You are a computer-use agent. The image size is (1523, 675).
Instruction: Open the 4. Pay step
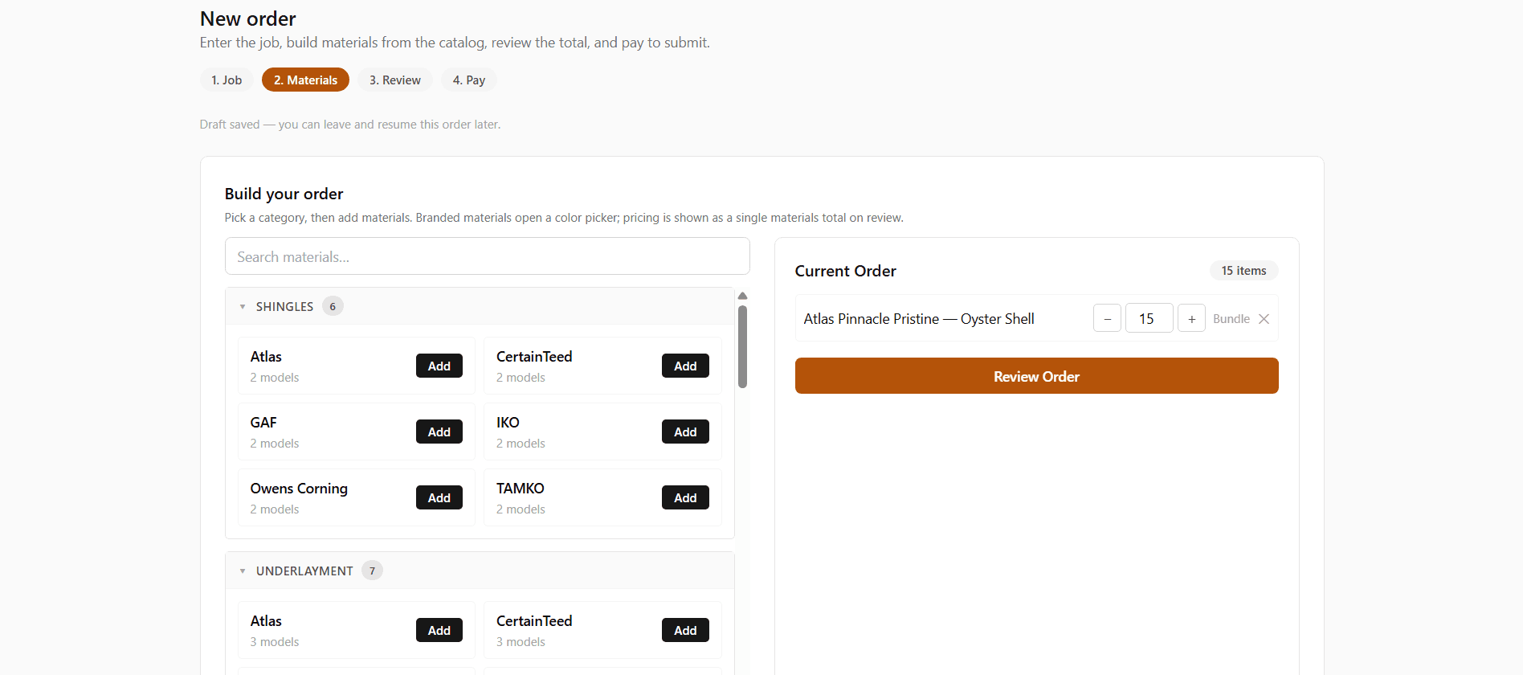(469, 80)
